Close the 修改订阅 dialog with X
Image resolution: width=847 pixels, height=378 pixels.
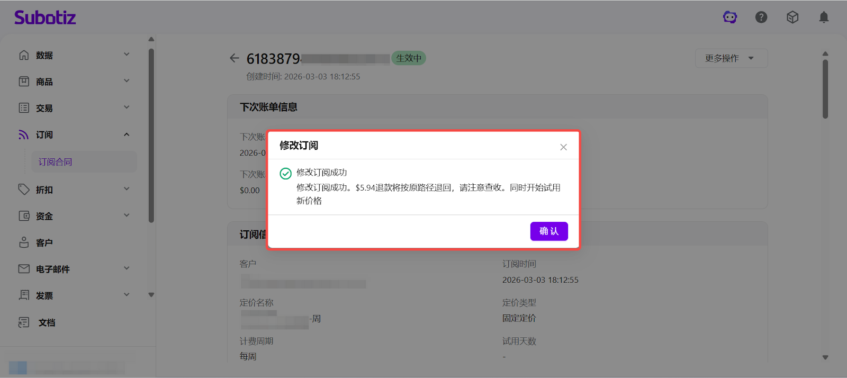point(563,147)
